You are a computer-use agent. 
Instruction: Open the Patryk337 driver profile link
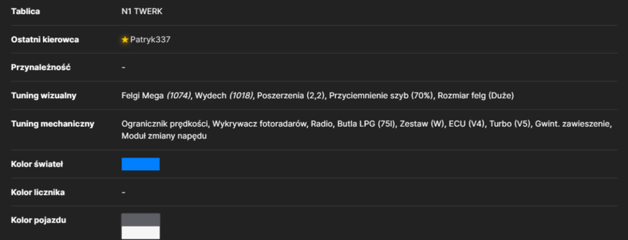150,40
